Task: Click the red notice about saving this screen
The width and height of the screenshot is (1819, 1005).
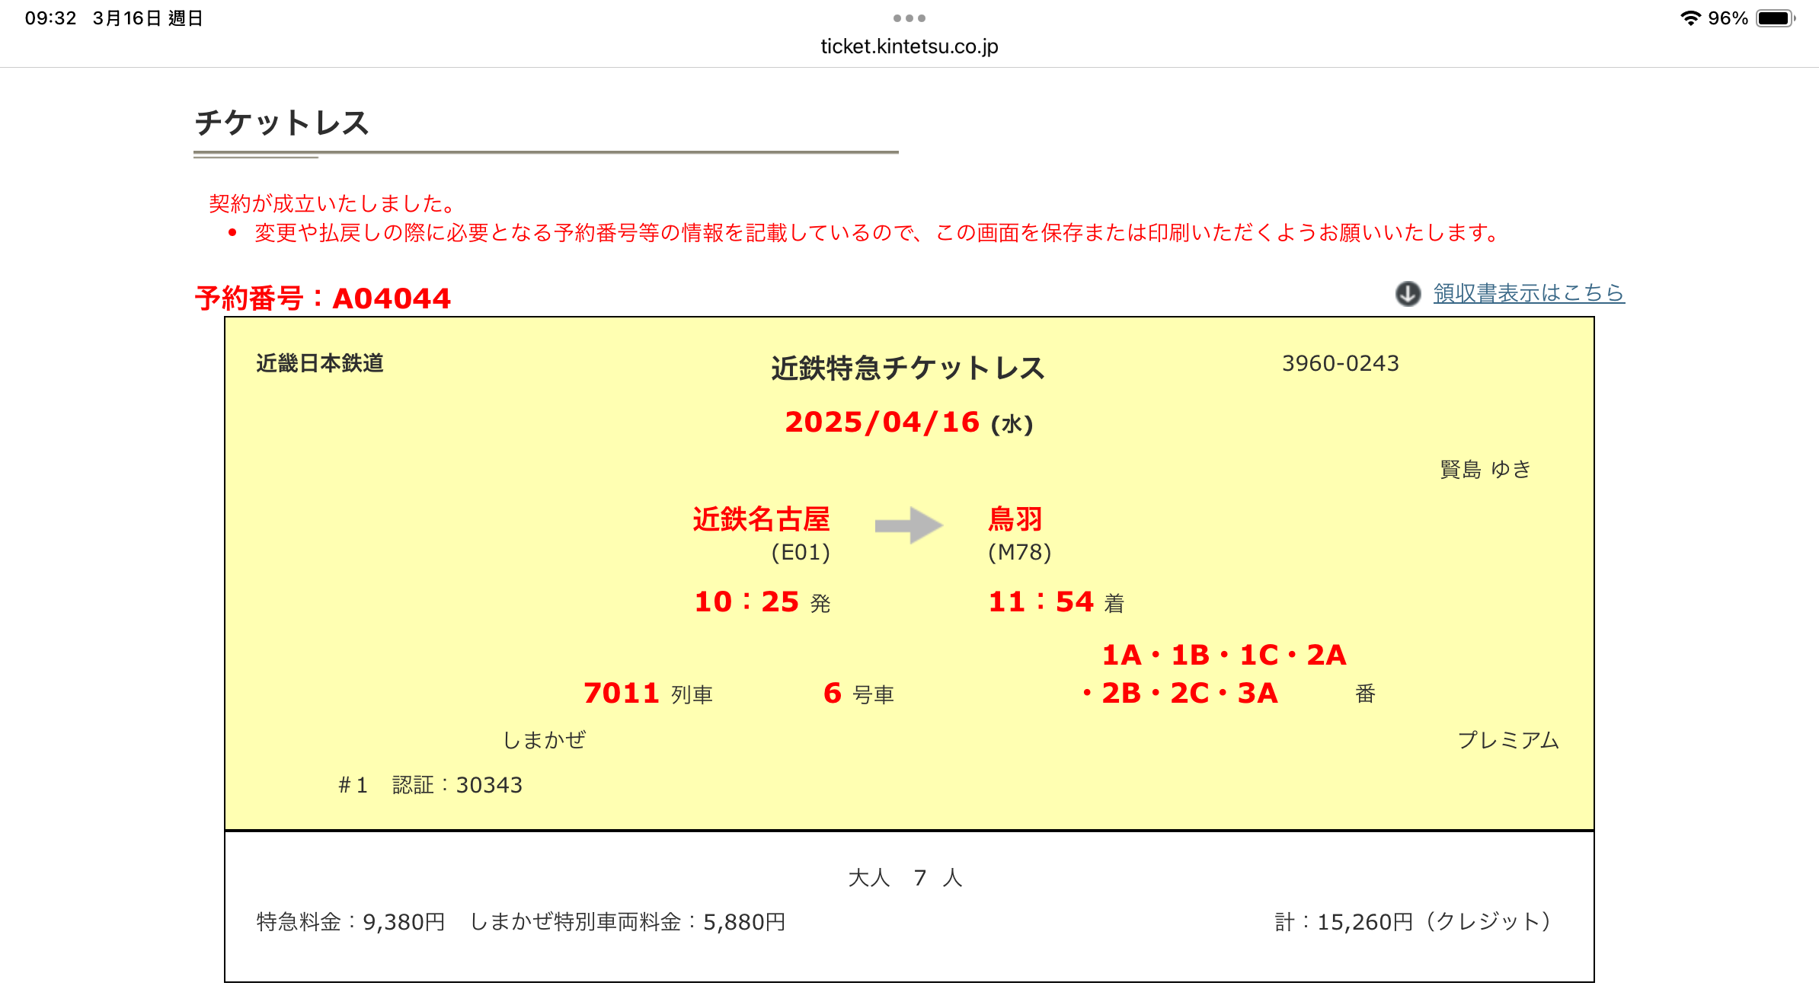Action: coord(878,232)
